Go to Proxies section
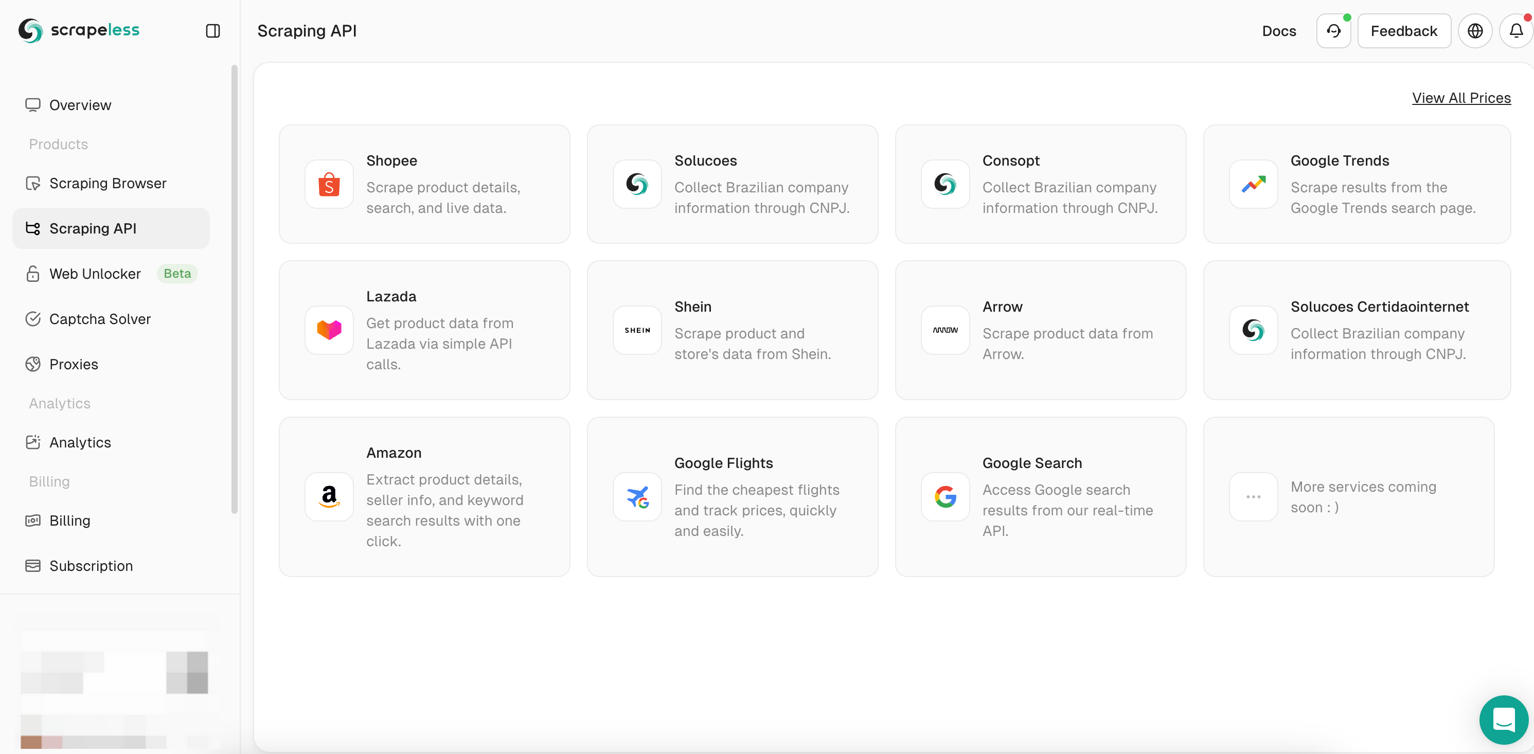This screenshot has width=1534, height=754. coord(74,364)
